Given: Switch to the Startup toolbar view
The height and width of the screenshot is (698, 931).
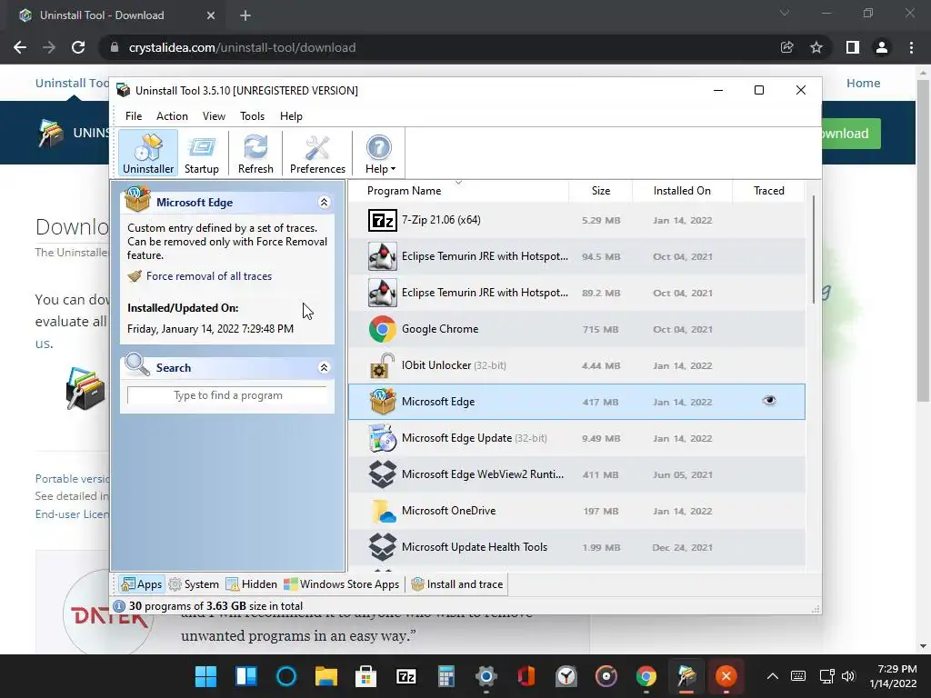Looking at the screenshot, I should point(201,153).
